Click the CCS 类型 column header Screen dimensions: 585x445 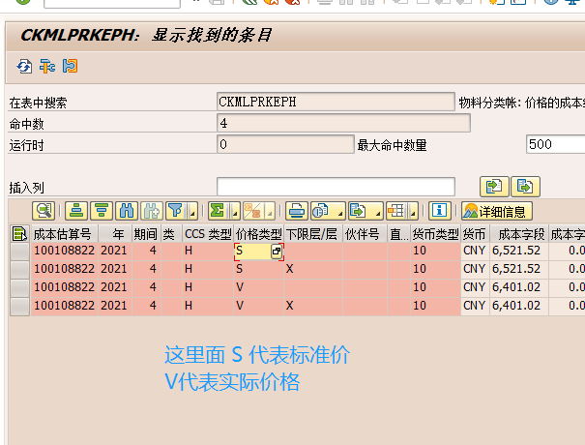click(x=208, y=234)
